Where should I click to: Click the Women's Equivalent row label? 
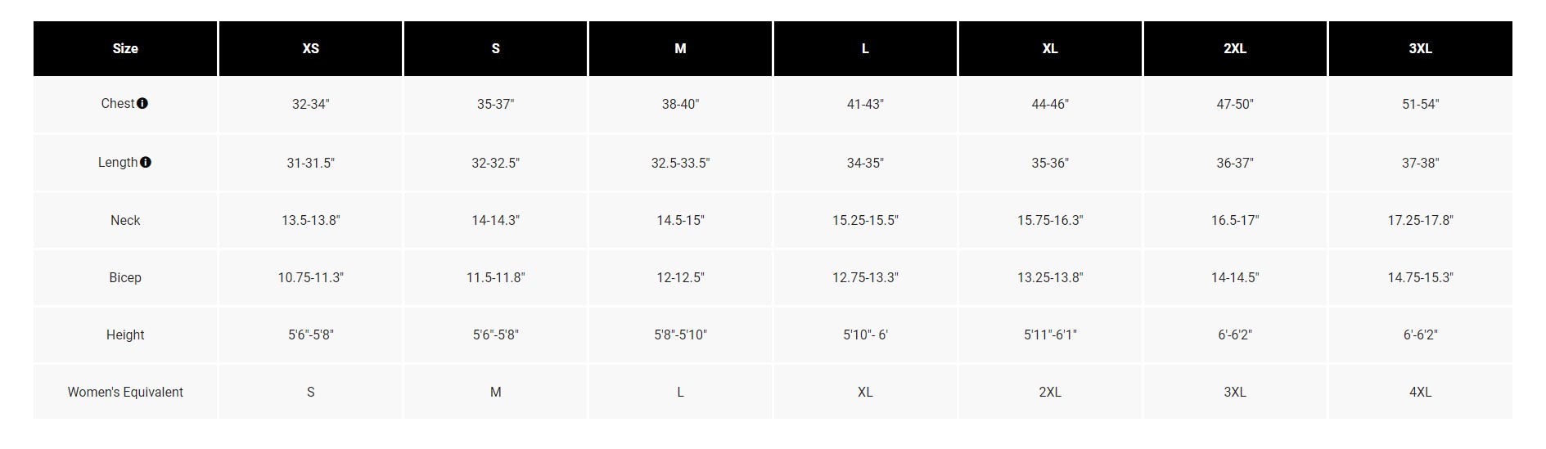pyautogui.click(x=125, y=393)
